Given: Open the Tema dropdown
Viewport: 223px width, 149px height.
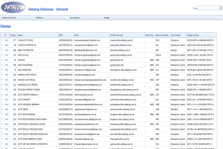Looking at the screenshot, I should (x=221, y=8).
